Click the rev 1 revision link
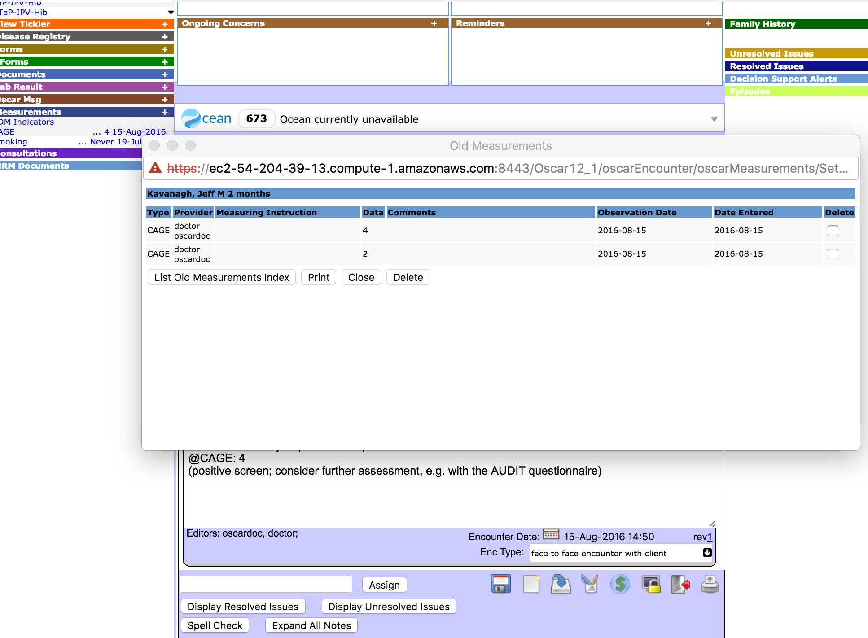The height and width of the screenshot is (638, 868). point(710,537)
